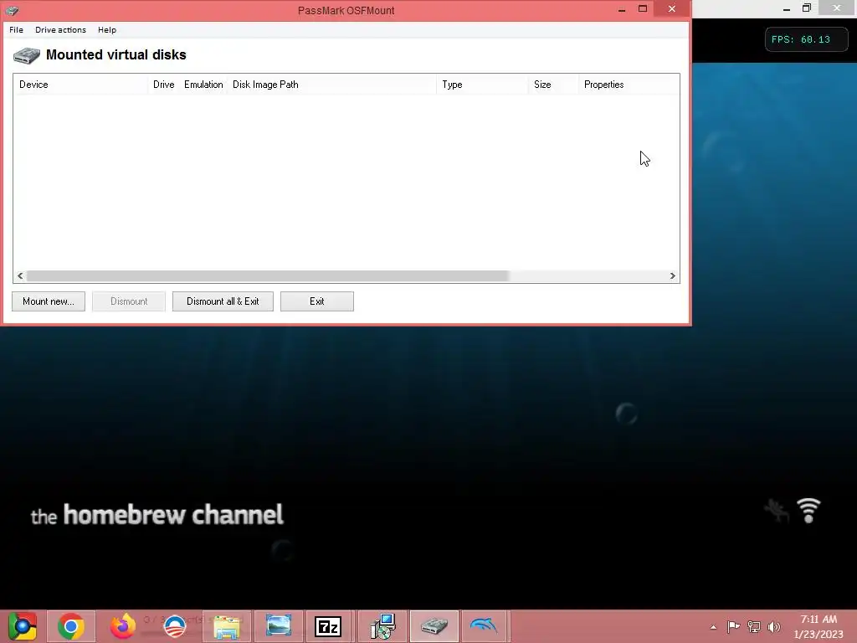The height and width of the screenshot is (643, 857).
Task: Click the Properties column header
Action: (x=629, y=85)
